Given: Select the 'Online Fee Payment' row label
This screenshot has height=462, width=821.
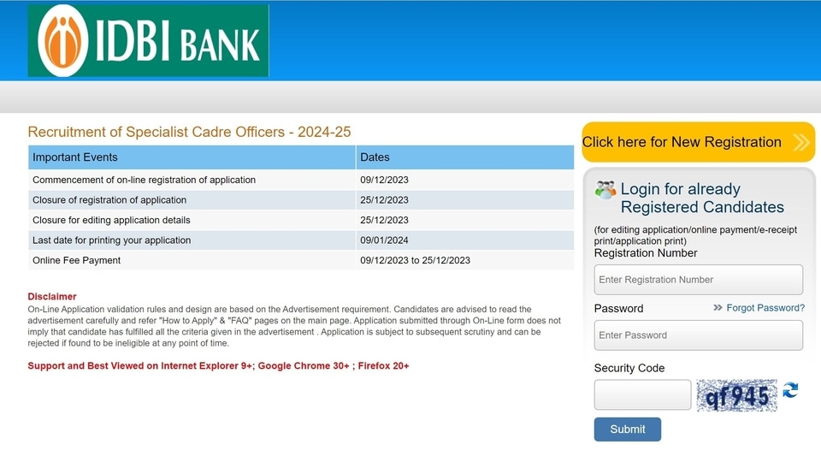Looking at the screenshot, I should coord(76,260).
